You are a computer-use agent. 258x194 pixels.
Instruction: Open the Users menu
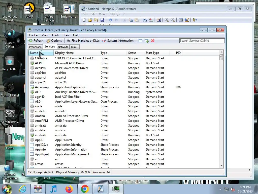(66, 35)
